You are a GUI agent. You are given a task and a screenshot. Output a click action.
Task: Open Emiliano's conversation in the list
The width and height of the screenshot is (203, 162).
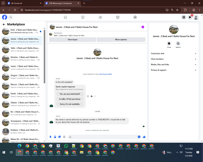click(x=22, y=132)
